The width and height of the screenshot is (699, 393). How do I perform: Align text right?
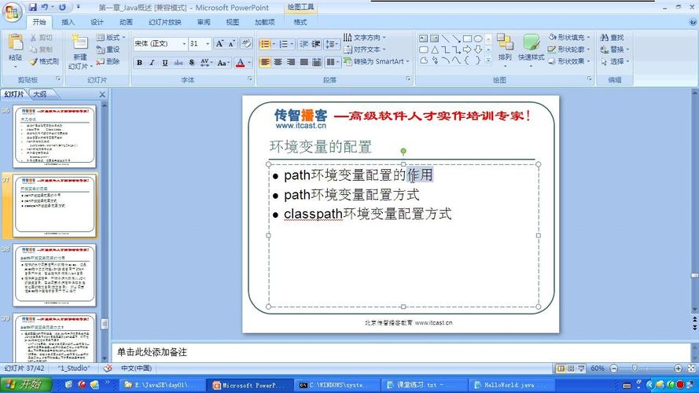291,62
